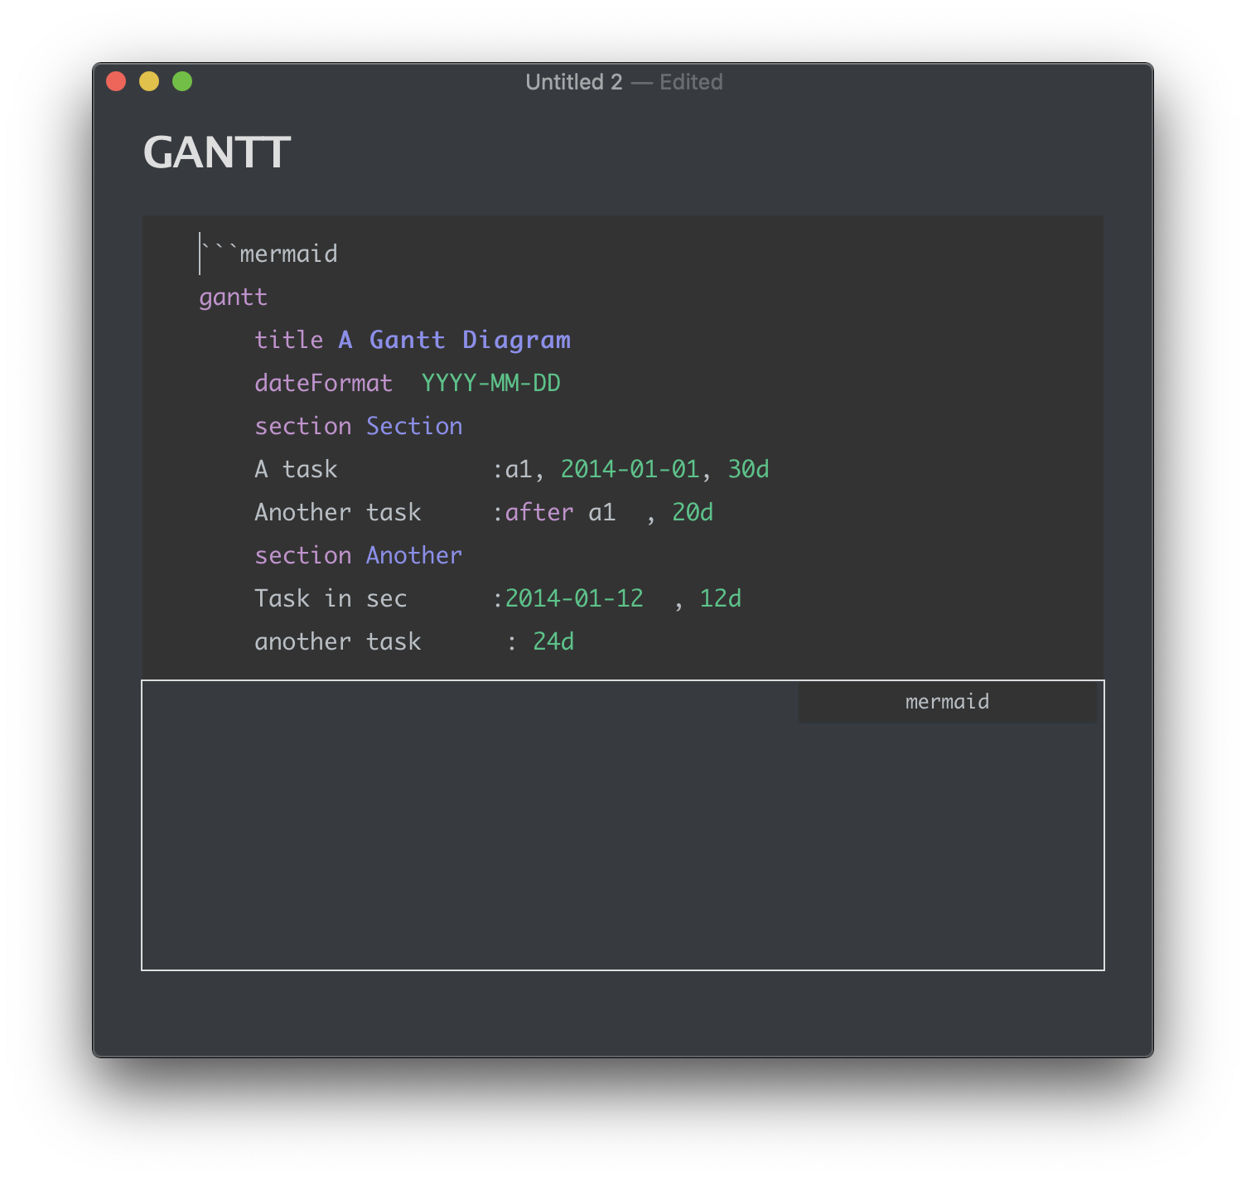Click the Untitled 2 title bar text
Image resolution: width=1246 pixels, height=1180 pixels.
pos(576,82)
